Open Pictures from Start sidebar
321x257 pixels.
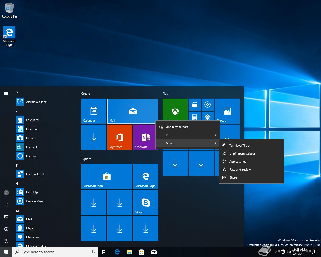(6, 217)
